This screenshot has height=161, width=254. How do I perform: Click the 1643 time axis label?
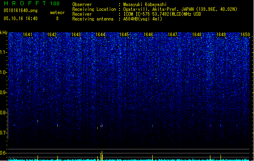76,34
